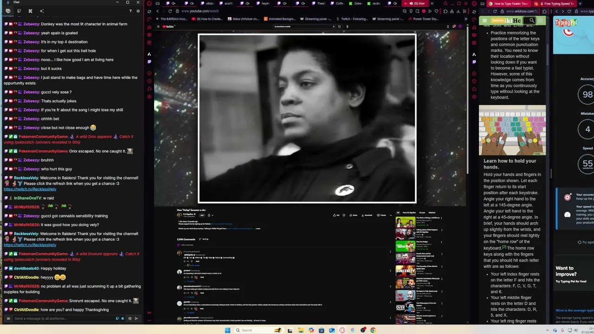This screenshot has height=334, width=594.
Task: Open Opera GX from the taskbar
Action: 342,330
